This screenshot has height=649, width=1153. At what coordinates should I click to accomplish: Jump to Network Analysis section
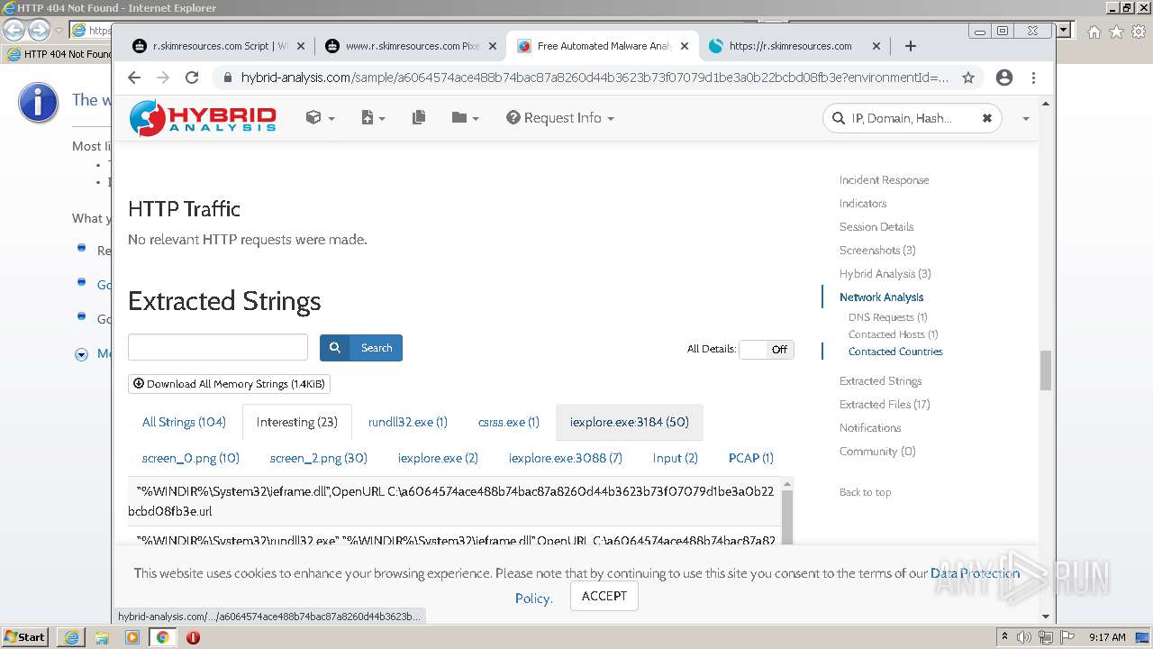pyautogui.click(x=881, y=297)
